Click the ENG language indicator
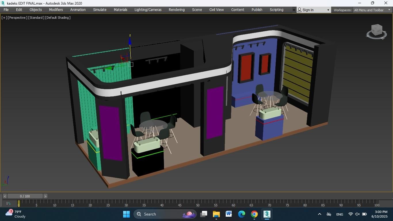This screenshot has height=221, width=393. [339, 214]
